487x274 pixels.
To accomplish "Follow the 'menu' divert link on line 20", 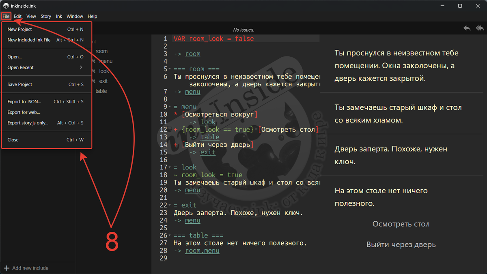I will [x=193, y=190].
